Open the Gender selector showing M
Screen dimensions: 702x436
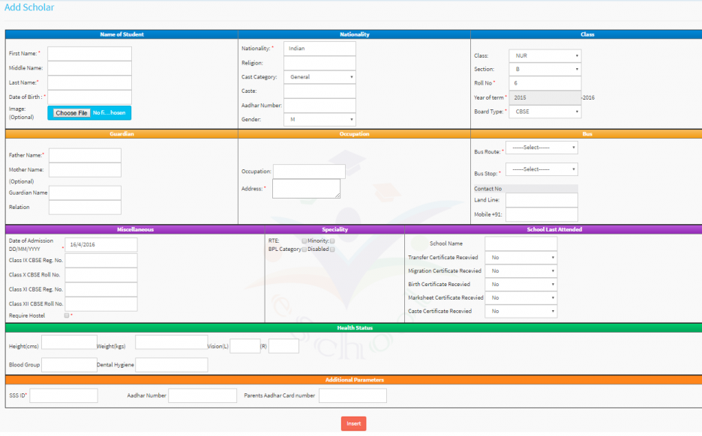coord(319,119)
